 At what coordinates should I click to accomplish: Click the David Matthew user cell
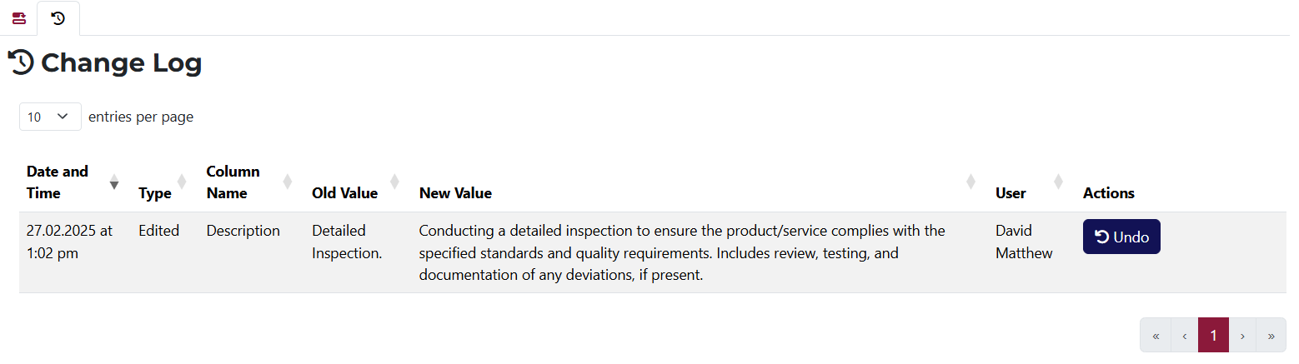point(1024,242)
